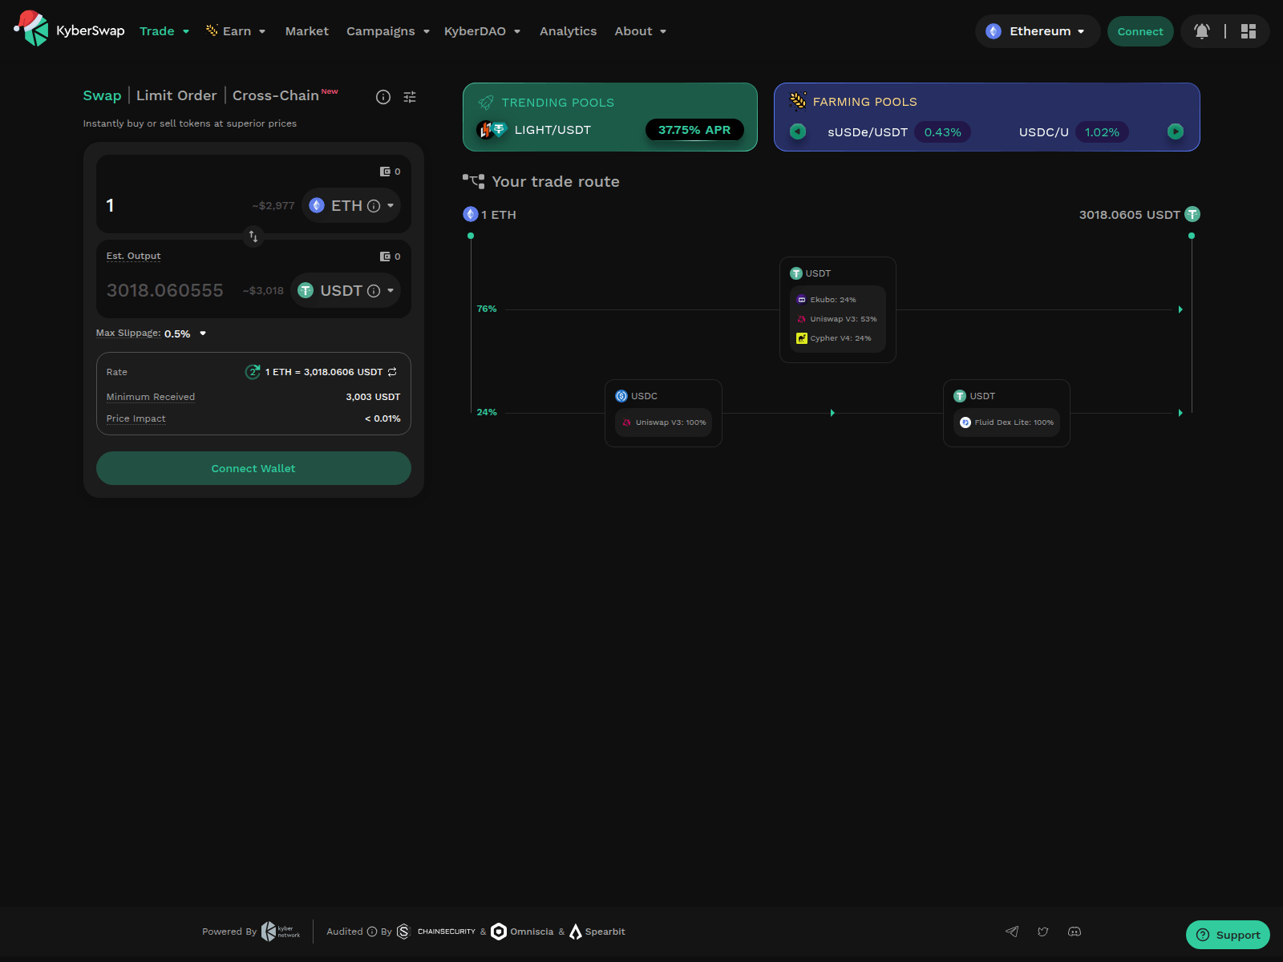1283x962 pixels.
Task: Show previous farming pool arrow
Action: pos(798,131)
